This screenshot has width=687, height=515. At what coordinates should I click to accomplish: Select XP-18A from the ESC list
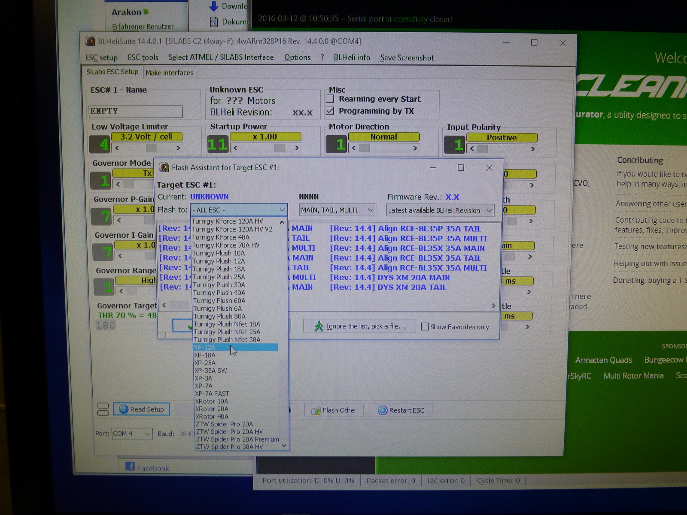tap(205, 355)
